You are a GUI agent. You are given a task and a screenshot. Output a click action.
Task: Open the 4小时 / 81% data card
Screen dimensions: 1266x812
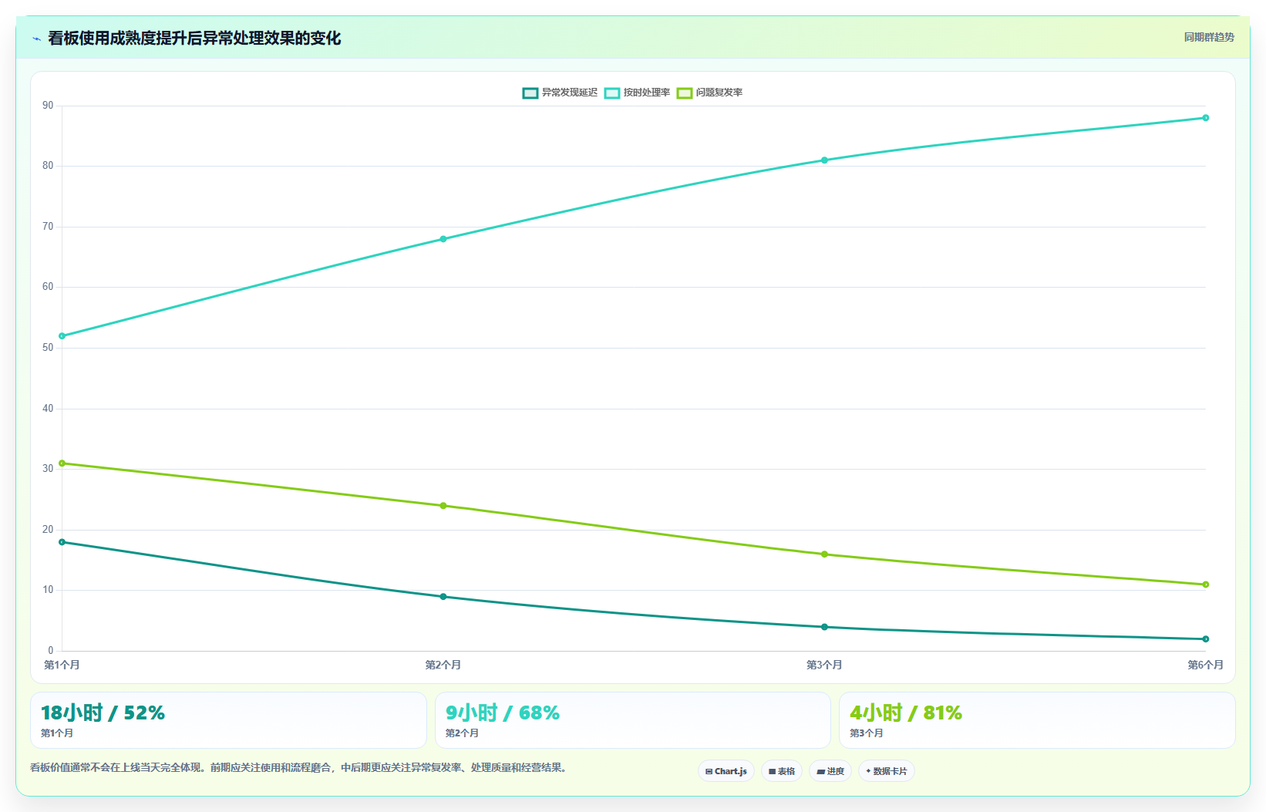point(1037,720)
